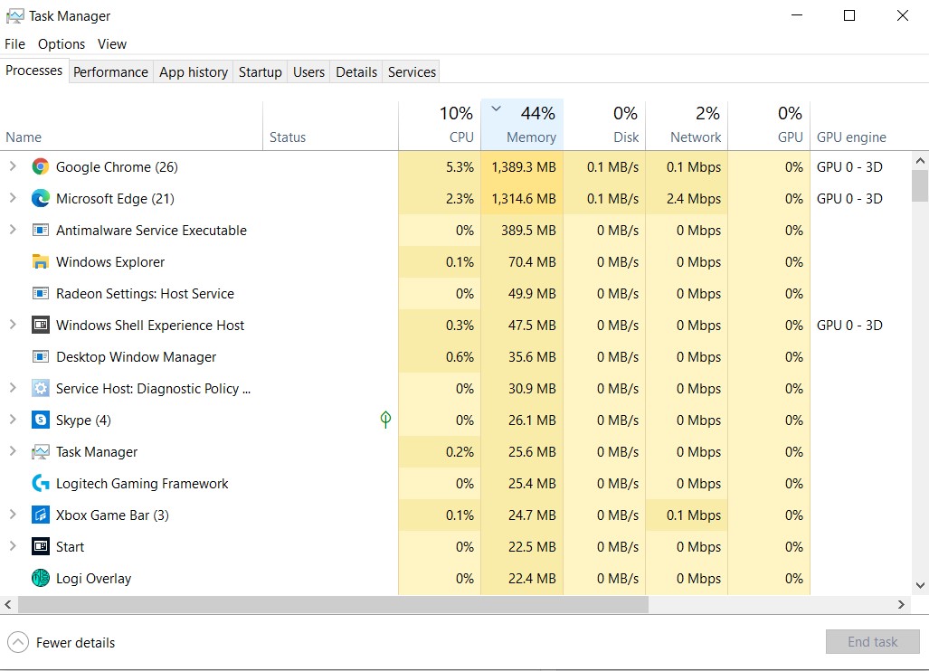Expand the Start process row
Viewport: 929px width, 671px height.
tap(13, 546)
